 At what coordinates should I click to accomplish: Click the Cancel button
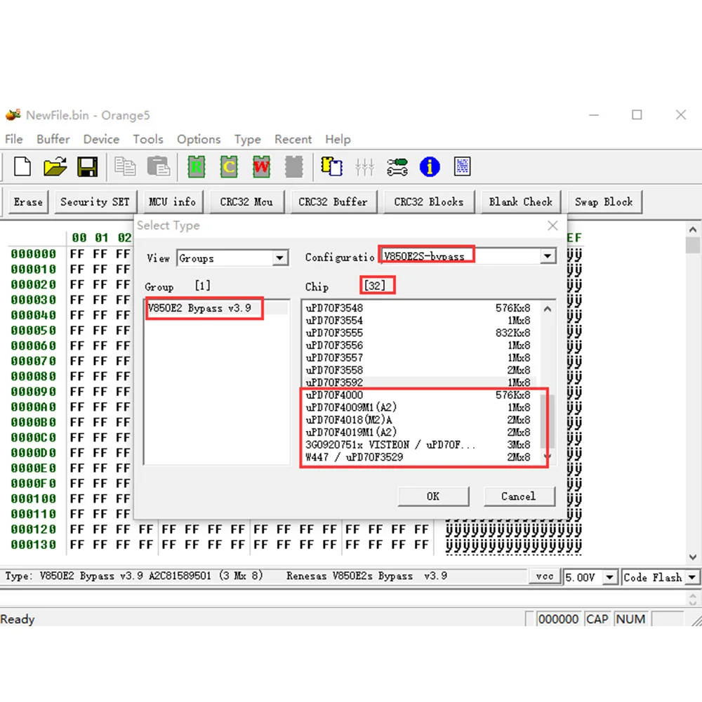click(518, 496)
